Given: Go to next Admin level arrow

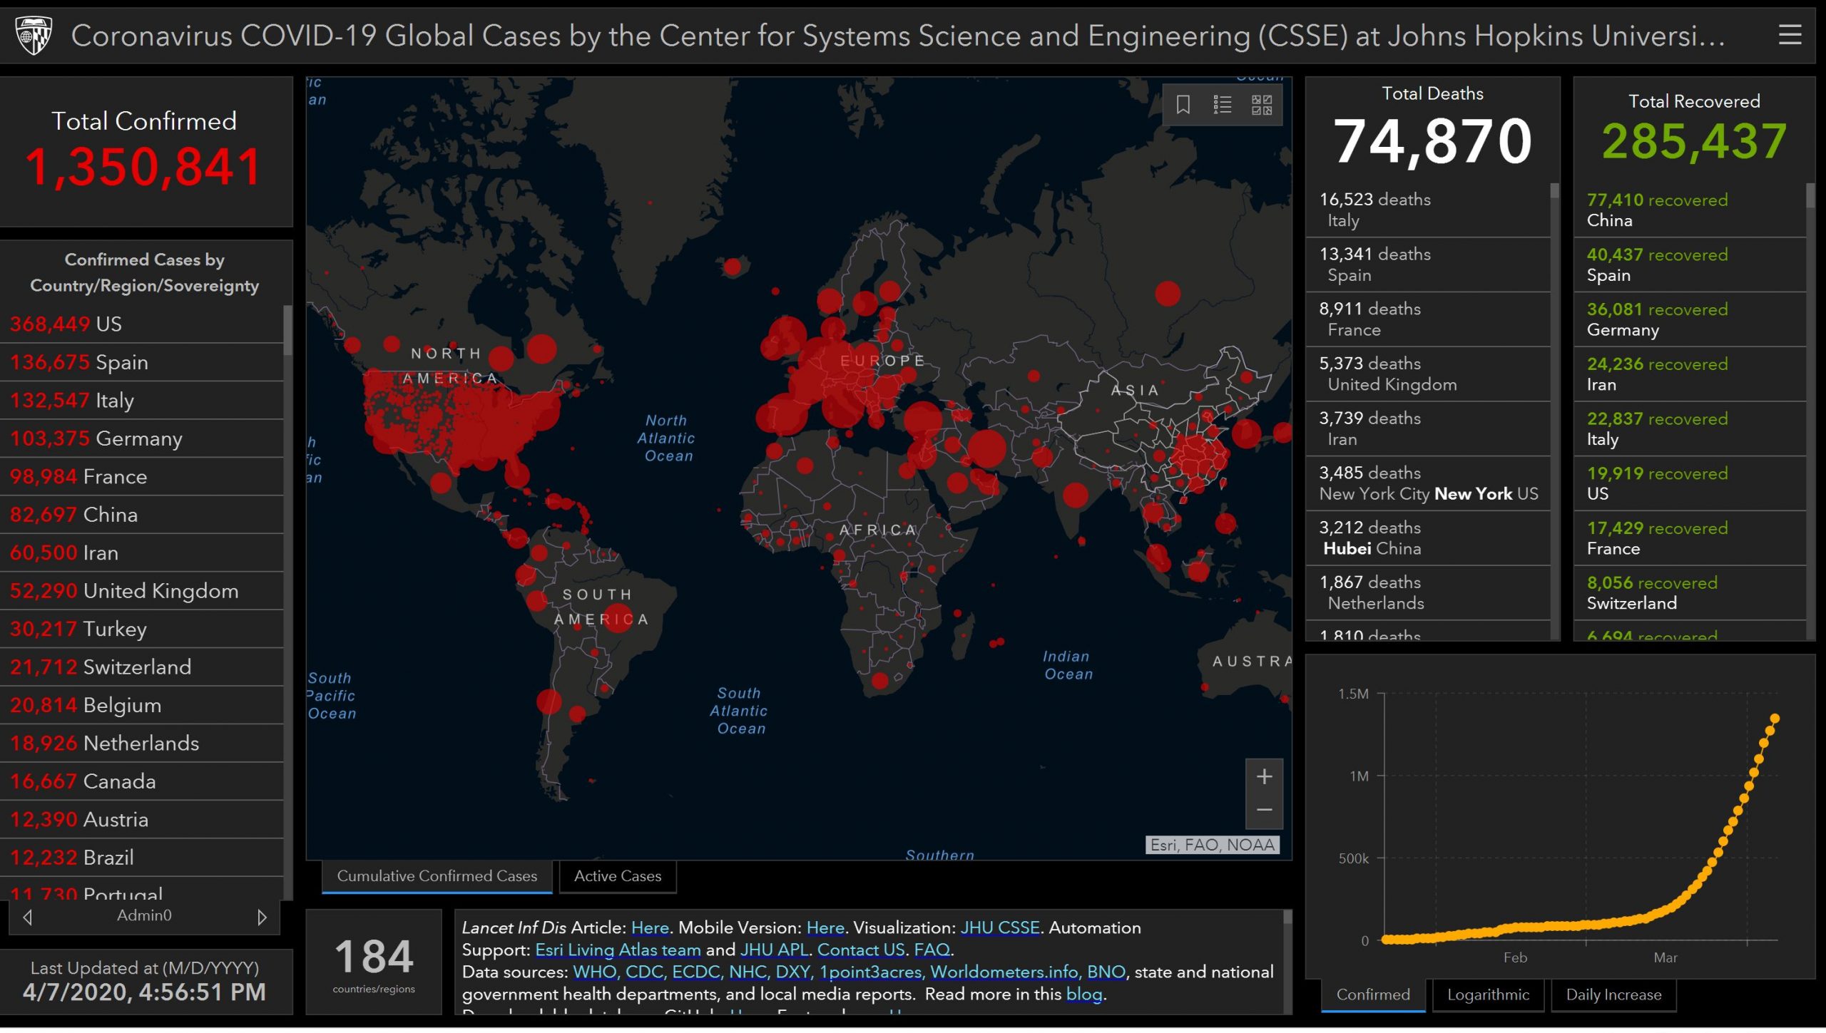Looking at the screenshot, I should coord(262,917).
